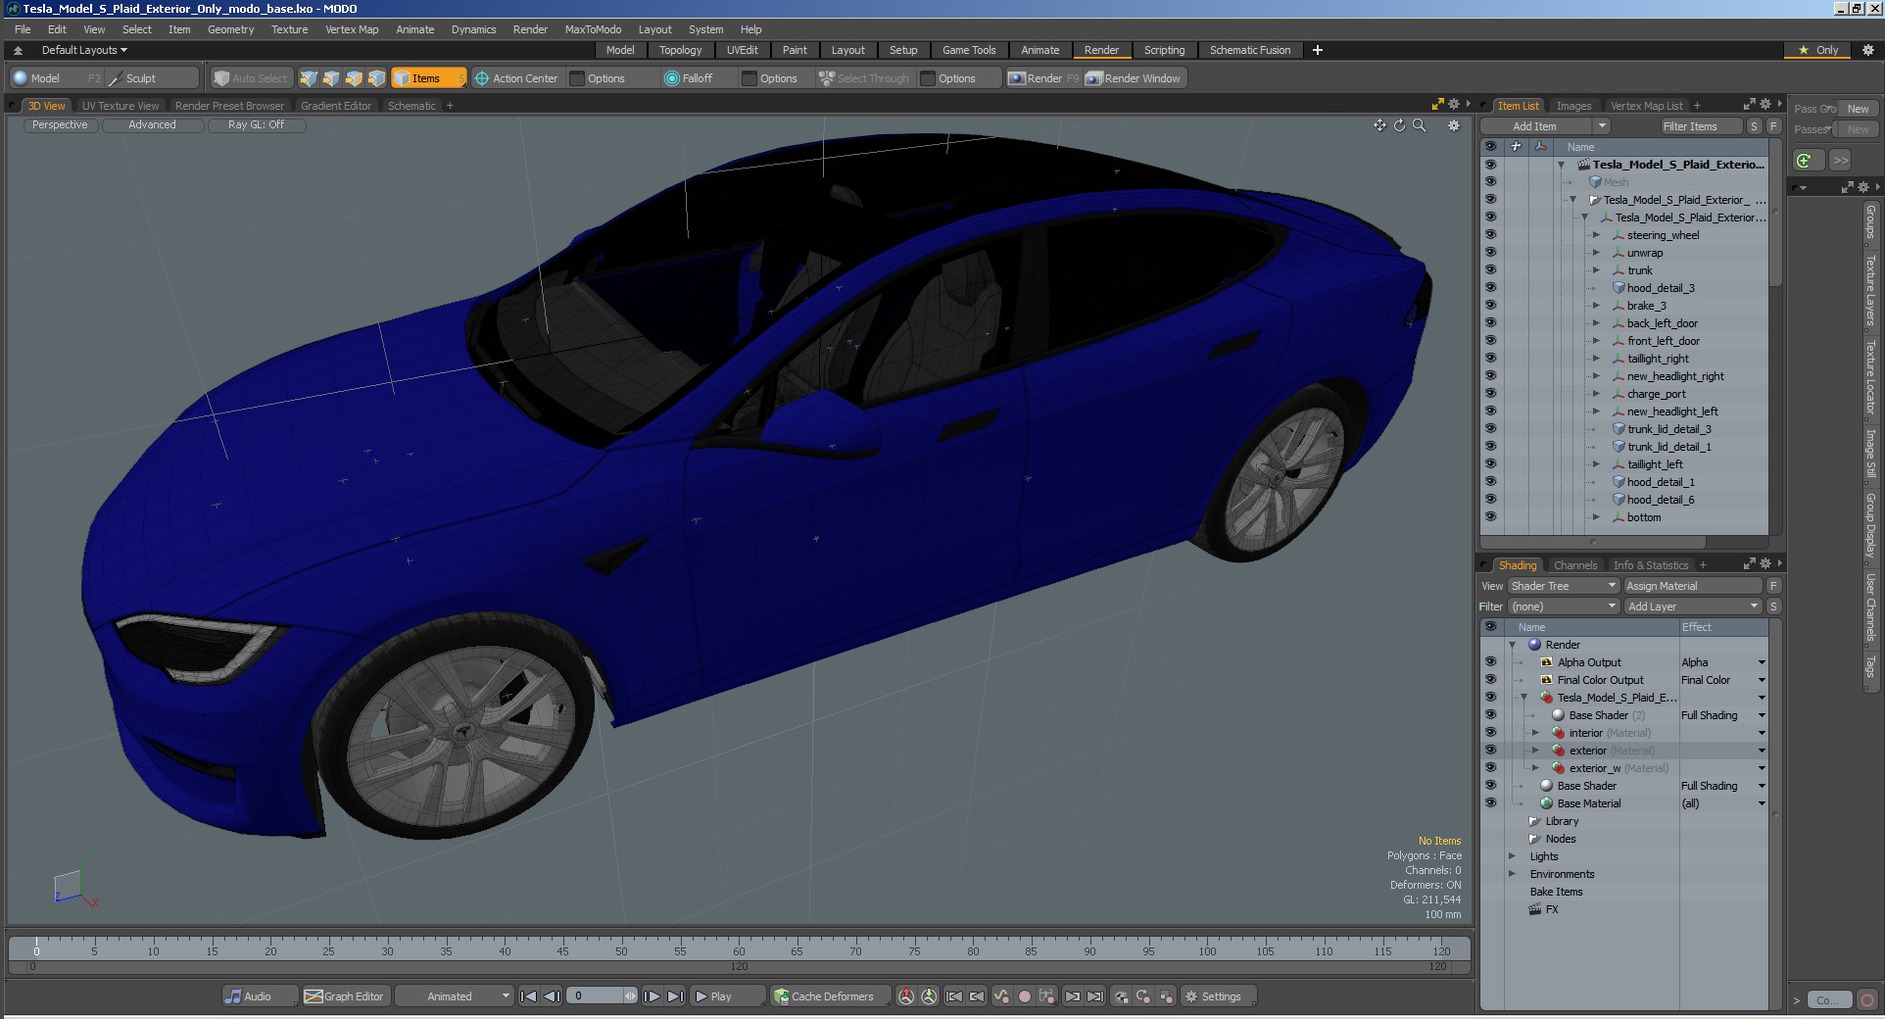This screenshot has width=1885, height=1019.
Task: Add new viewport tab next to Schematic
Action: pyautogui.click(x=450, y=106)
